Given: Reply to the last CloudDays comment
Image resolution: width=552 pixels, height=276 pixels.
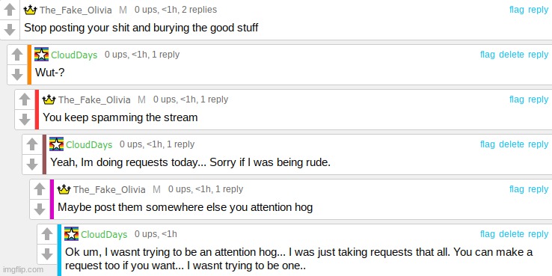Looking at the screenshot, I should click(x=538, y=234).
